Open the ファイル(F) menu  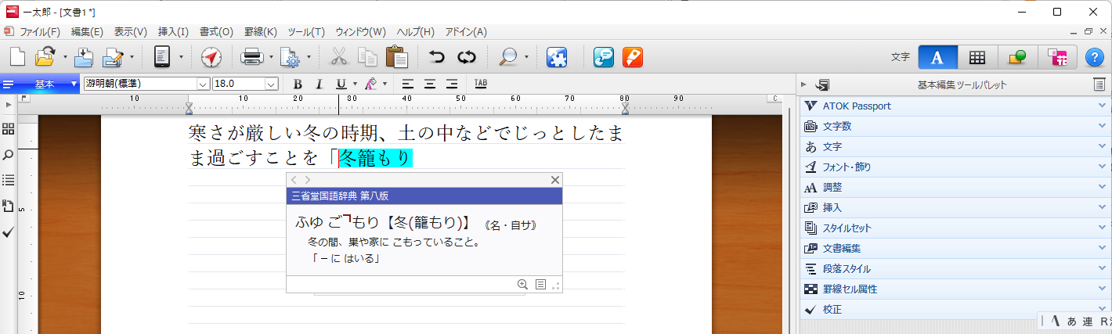click(x=39, y=32)
